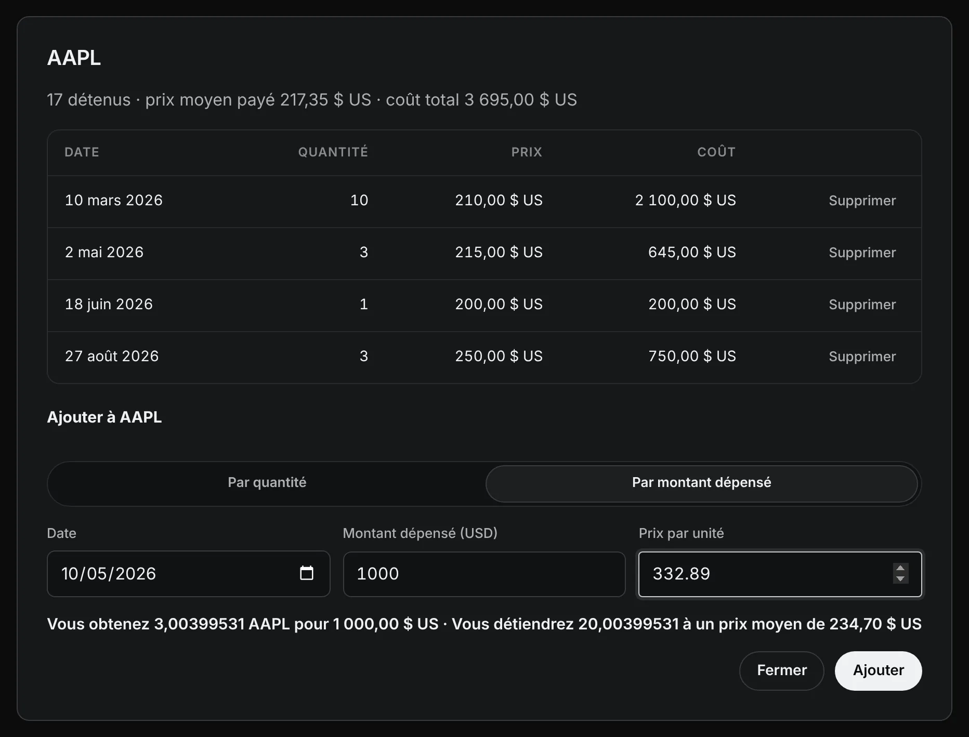Click the PRIX column header
This screenshot has width=969, height=737.
tap(527, 152)
